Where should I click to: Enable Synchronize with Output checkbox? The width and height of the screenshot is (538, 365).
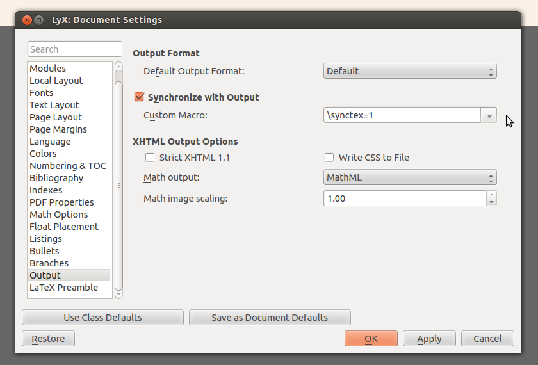click(139, 97)
